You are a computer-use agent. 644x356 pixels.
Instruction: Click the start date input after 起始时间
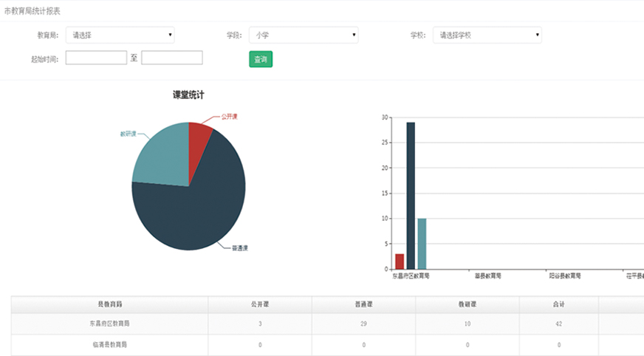coord(96,58)
